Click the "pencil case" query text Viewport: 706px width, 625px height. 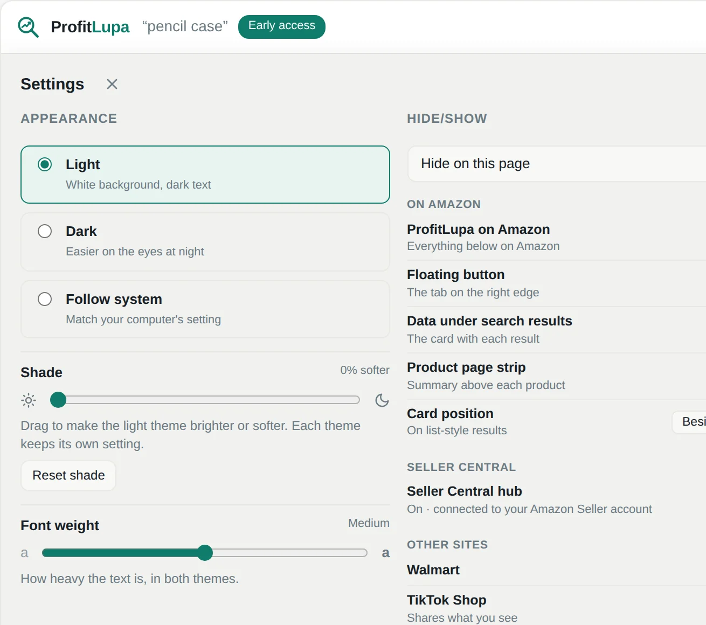pos(185,26)
